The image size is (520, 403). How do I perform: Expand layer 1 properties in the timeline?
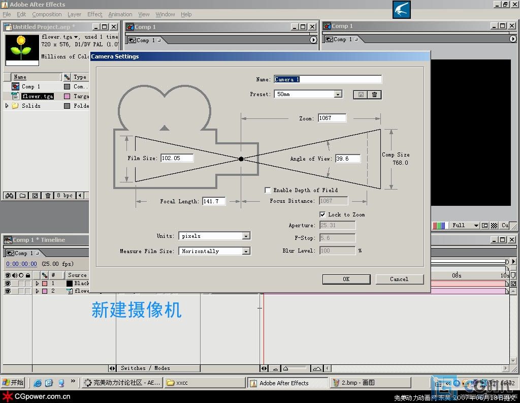[x=37, y=284]
